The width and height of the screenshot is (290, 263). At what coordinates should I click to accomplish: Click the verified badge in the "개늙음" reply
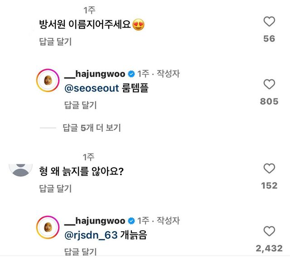point(131,221)
